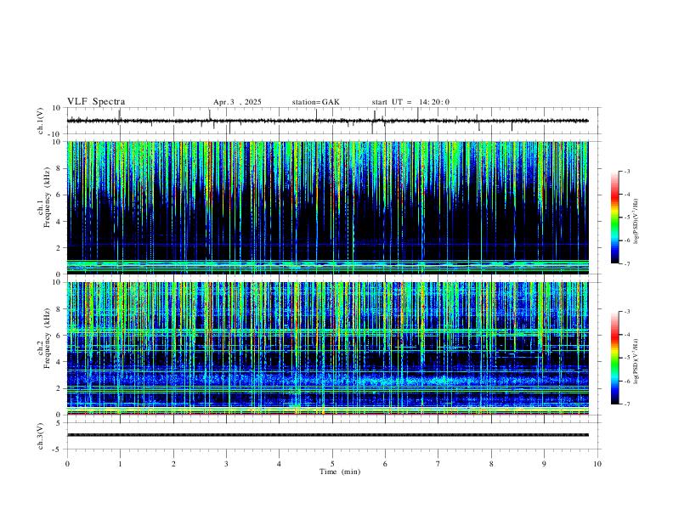Click the time axis tick label '9'
Viewport: 673px width, 520px height.
point(544,464)
